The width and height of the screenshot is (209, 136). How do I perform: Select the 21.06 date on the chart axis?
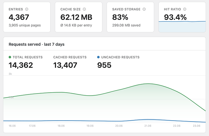[x=148, y=126]
